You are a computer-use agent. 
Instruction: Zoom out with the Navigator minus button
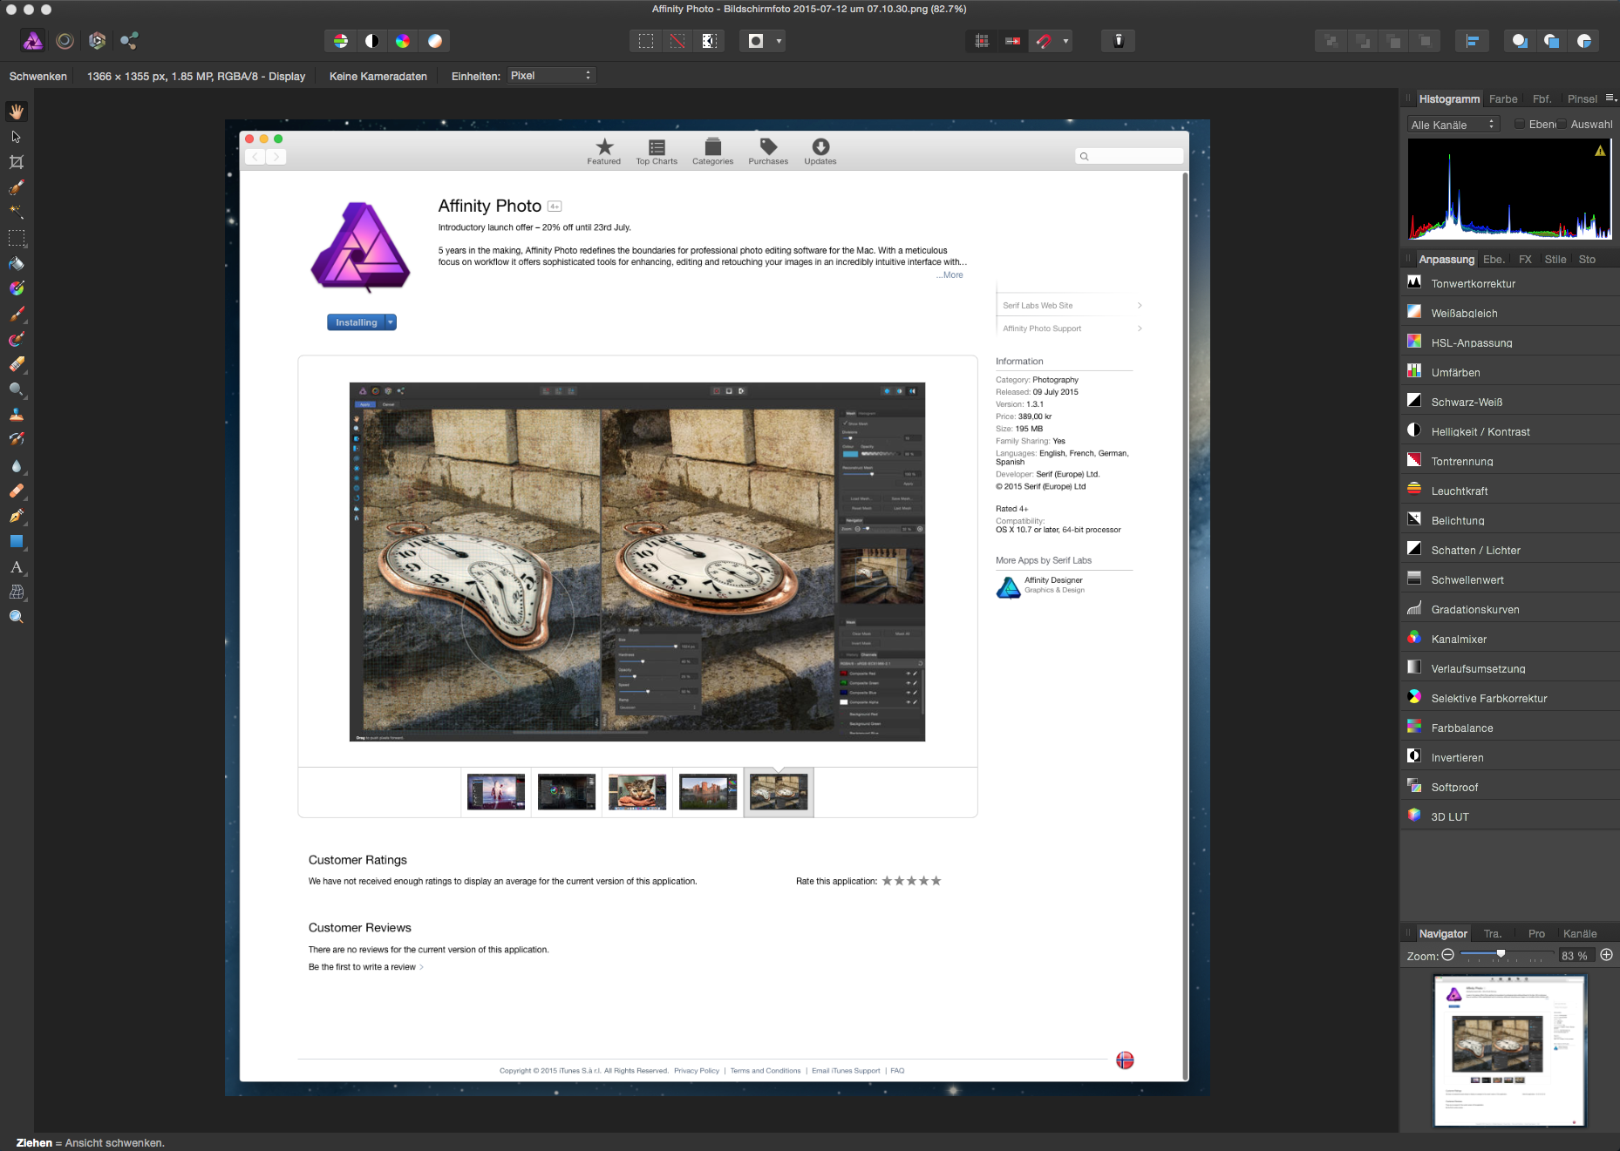pyautogui.click(x=1448, y=955)
